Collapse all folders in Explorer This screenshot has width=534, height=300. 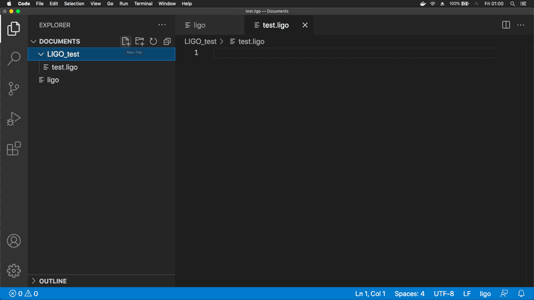point(167,42)
